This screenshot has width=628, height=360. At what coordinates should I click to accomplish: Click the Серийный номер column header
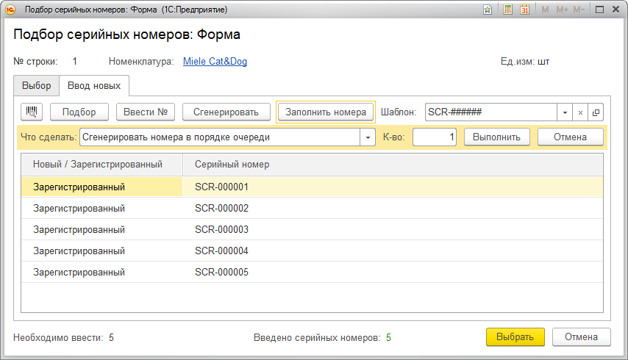click(232, 165)
